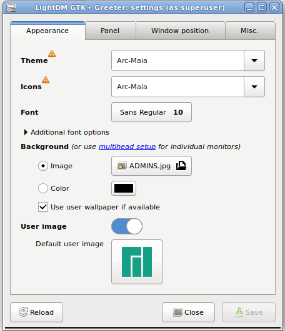Click the Reload button

tap(37, 312)
